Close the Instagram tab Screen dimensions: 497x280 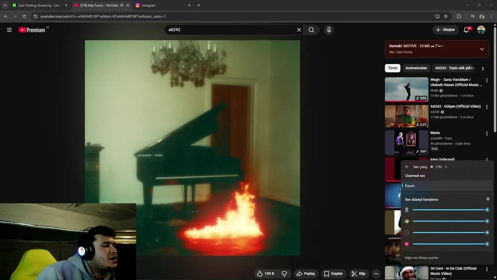tap(189, 5)
